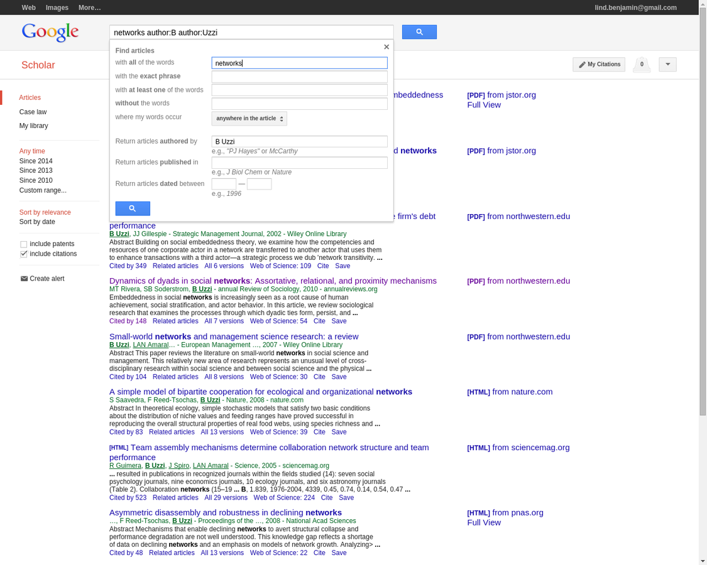Open 'All 29 versions' link
Image resolution: width=707 pixels, height=565 pixels.
pyautogui.click(x=226, y=497)
